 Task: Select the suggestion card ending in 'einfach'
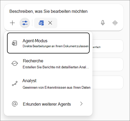point(108,46)
